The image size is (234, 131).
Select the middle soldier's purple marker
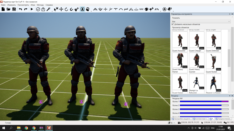[x=81, y=102]
